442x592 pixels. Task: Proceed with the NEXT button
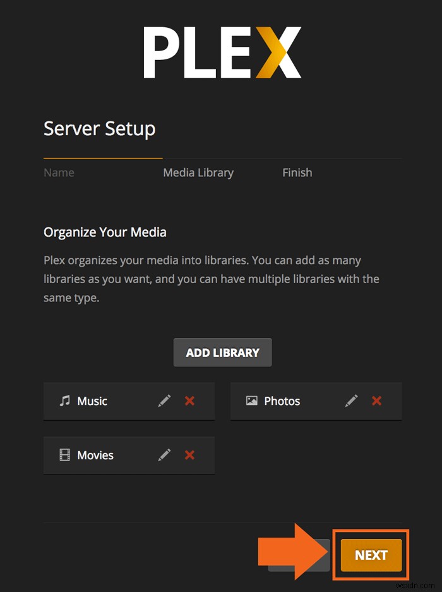pyautogui.click(x=371, y=555)
